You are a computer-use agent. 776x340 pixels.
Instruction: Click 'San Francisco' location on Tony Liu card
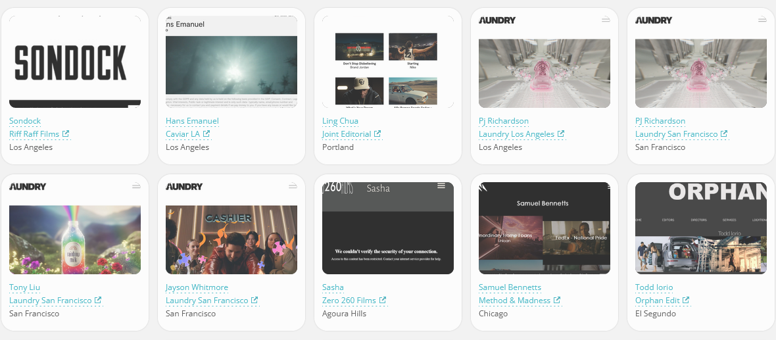tap(34, 314)
